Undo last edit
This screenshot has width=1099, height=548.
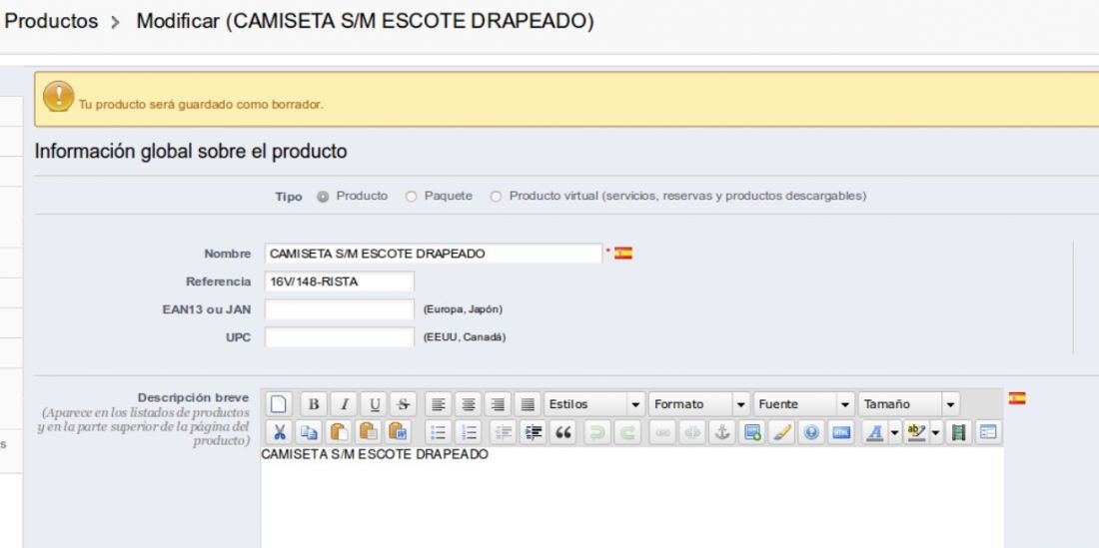pyautogui.click(x=597, y=432)
